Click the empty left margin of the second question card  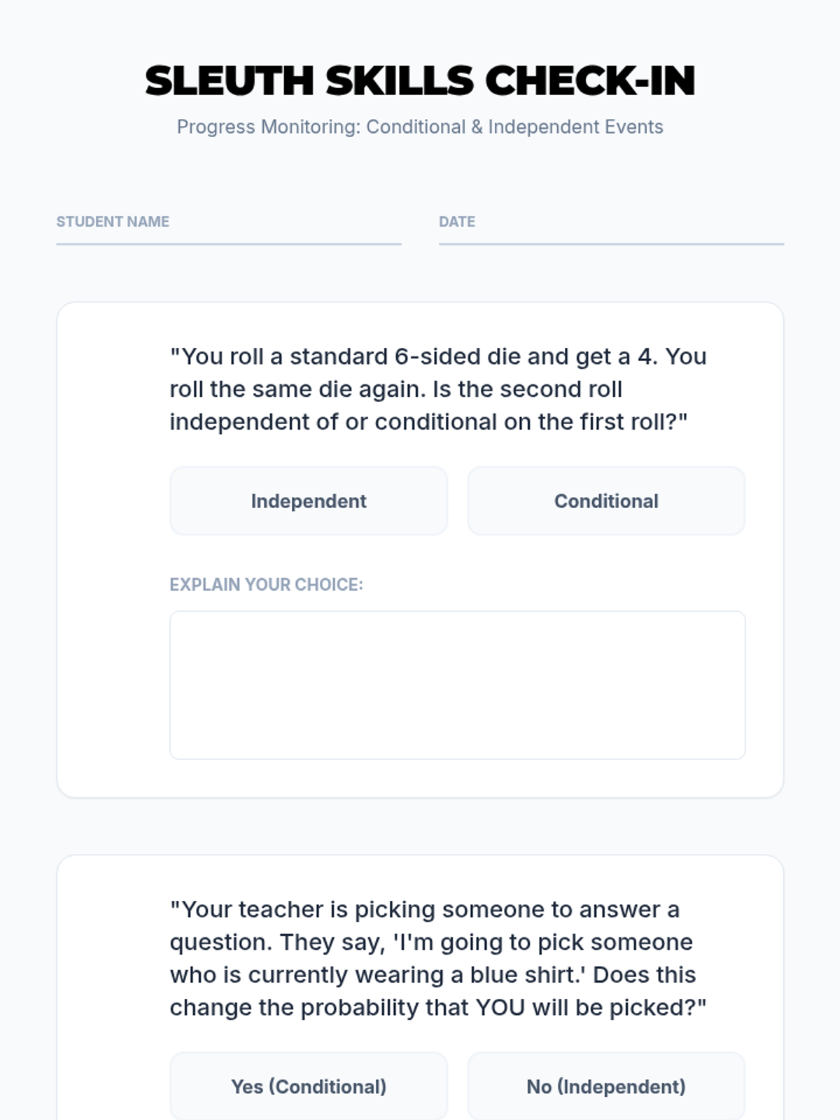[112, 994]
